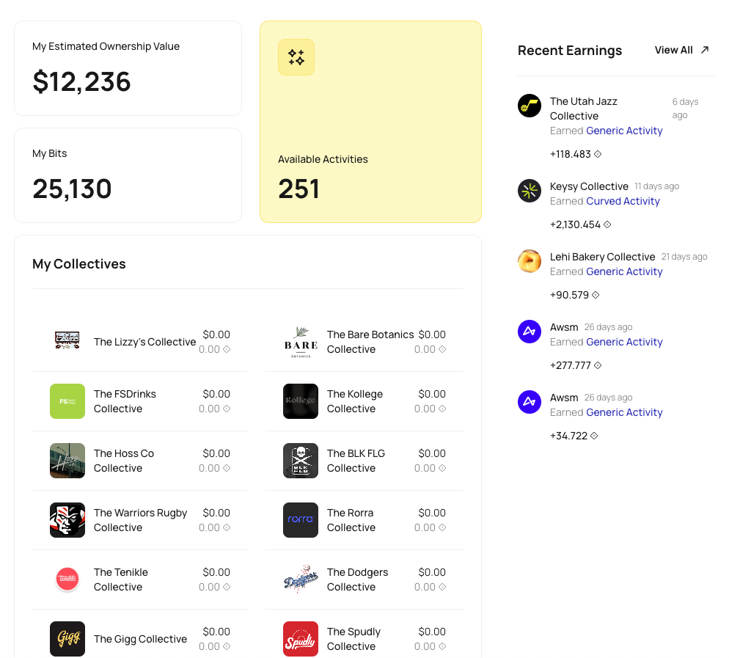The image size is (729, 658).
Task: Open the Lehi Bakery Collective donut avatar
Action: click(530, 261)
